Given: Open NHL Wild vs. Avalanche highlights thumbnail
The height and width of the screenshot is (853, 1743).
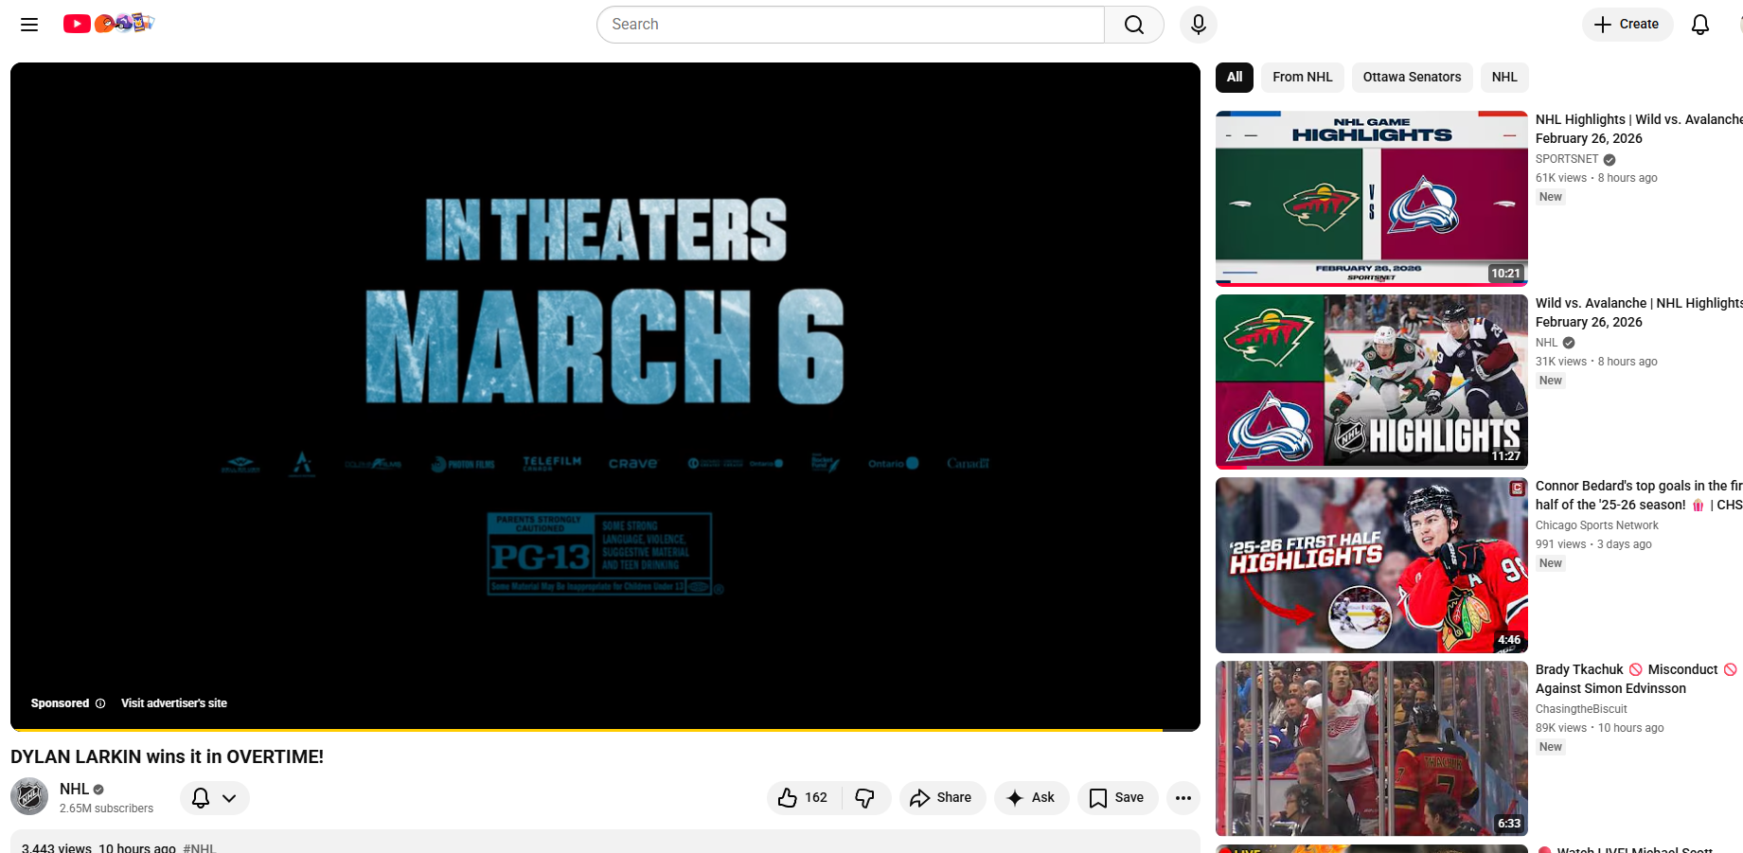Looking at the screenshot, I should [1371, 382].
